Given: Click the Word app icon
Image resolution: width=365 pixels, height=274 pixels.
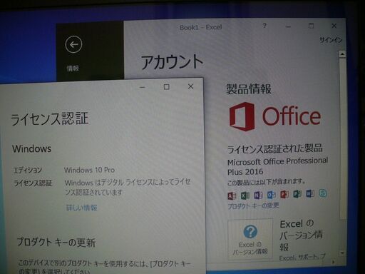Looking at the screenshot, I should coord(310,193).
